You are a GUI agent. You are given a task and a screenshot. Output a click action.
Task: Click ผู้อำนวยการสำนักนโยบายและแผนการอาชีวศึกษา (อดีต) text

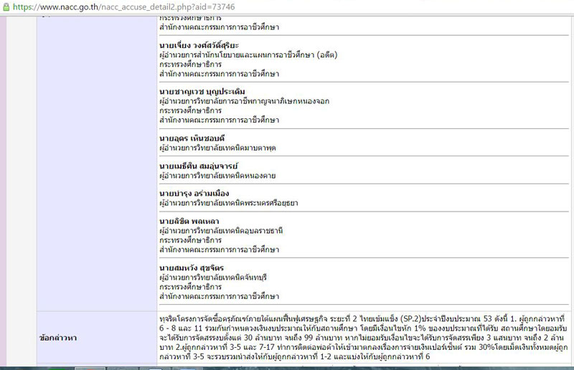click(x=248, y=54)
